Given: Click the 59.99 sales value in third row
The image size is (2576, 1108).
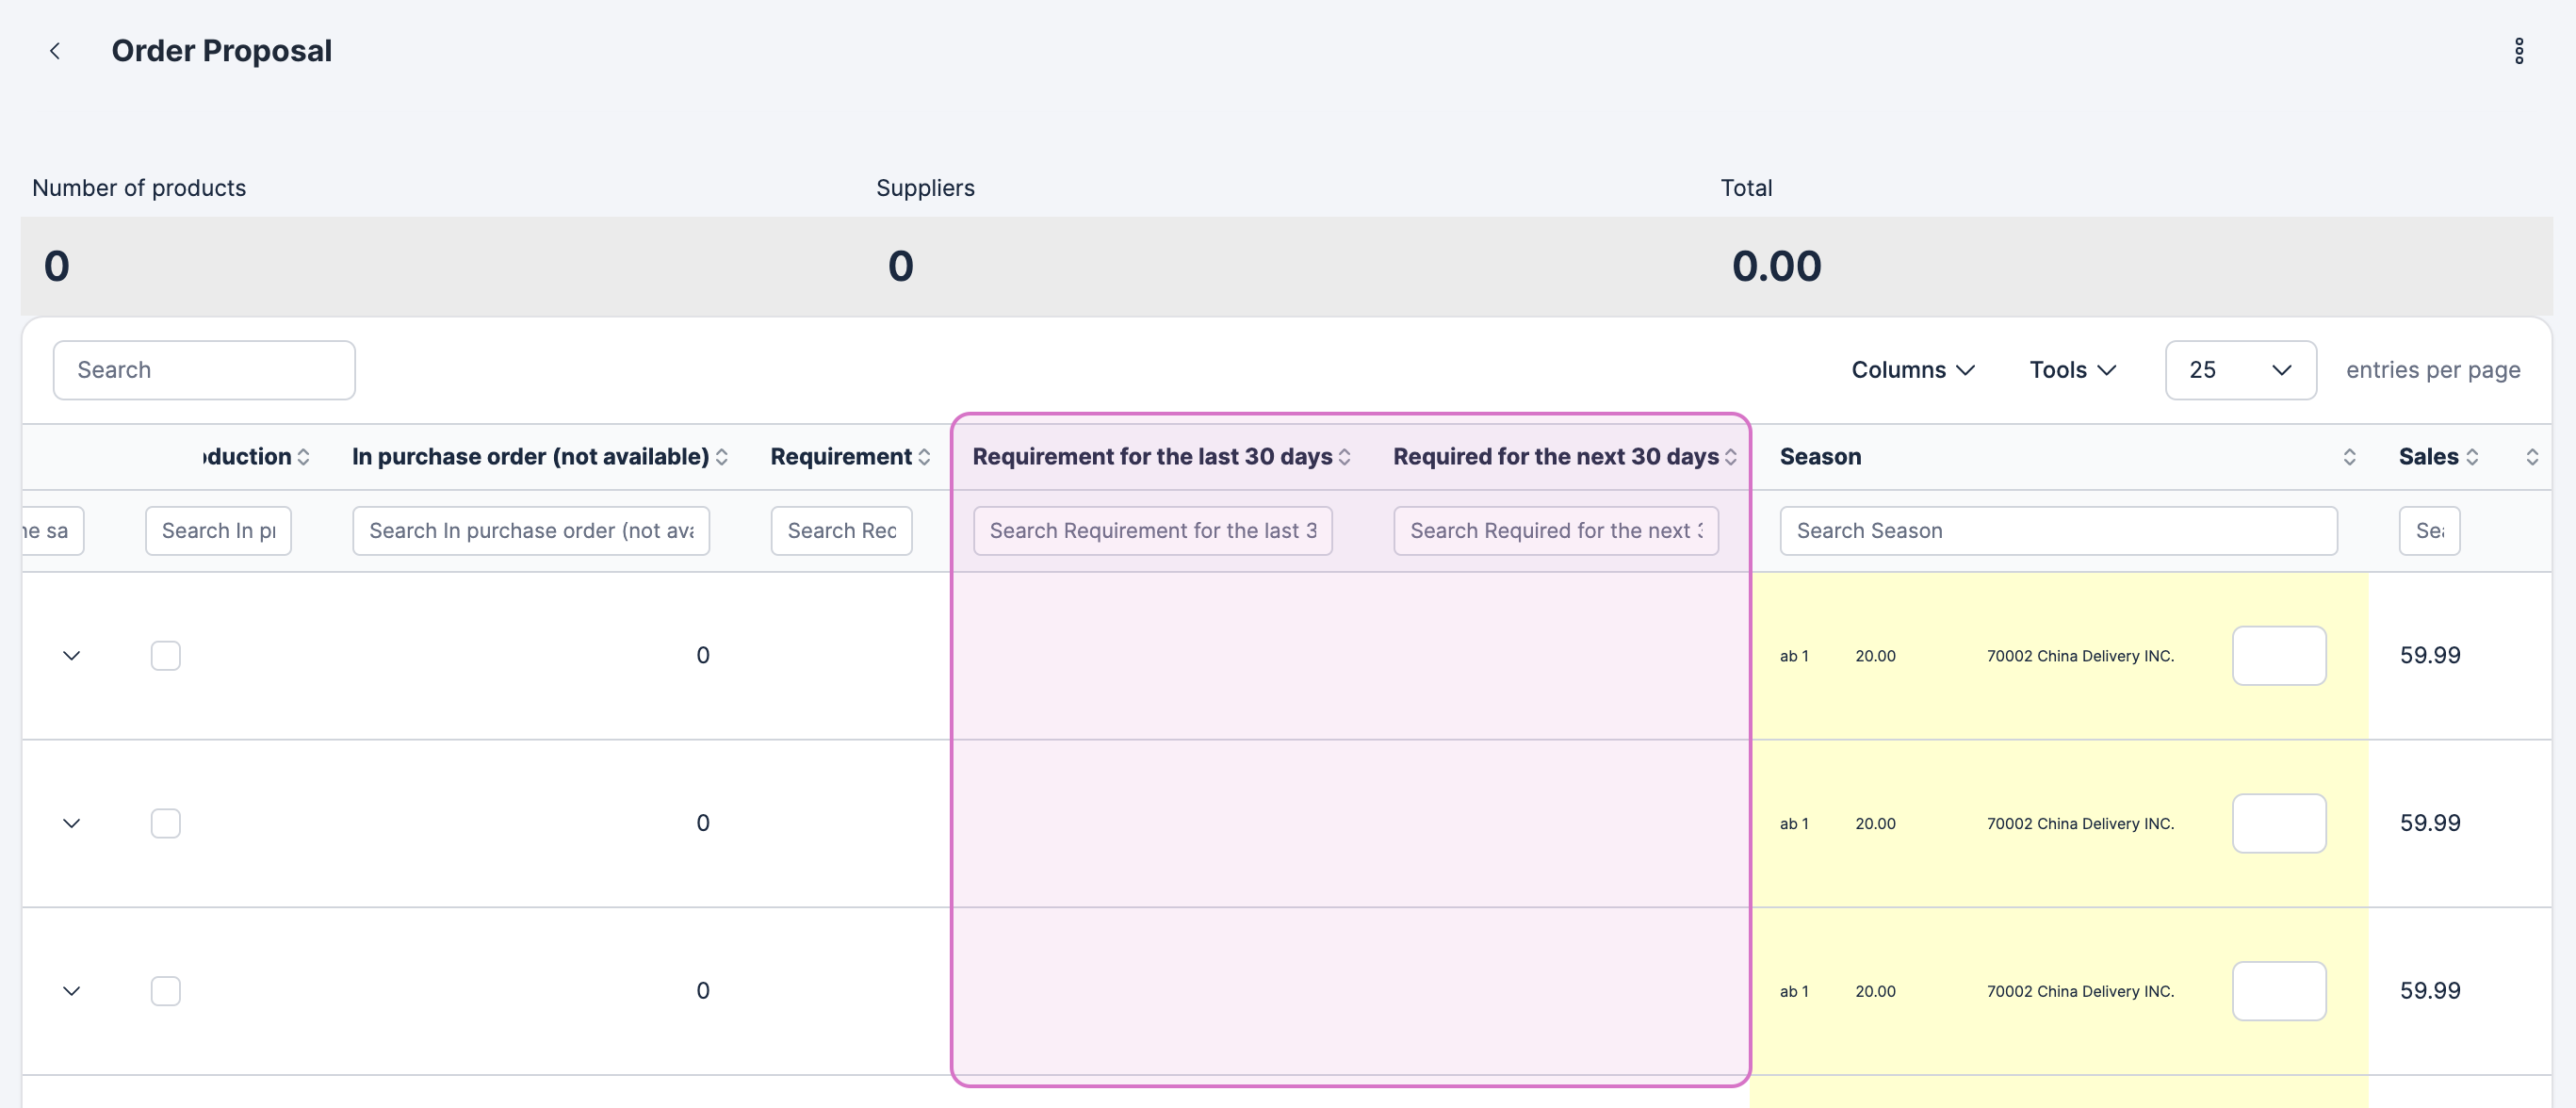Looking at the screenshot, I should [2430, 991].
